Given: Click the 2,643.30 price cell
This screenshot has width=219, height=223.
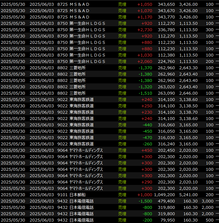Looking at the screenshot, I should coord(188,68).
